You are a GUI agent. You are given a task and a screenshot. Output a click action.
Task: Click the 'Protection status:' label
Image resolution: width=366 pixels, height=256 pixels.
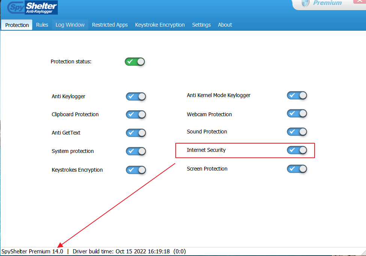click(x=71, y=61)
